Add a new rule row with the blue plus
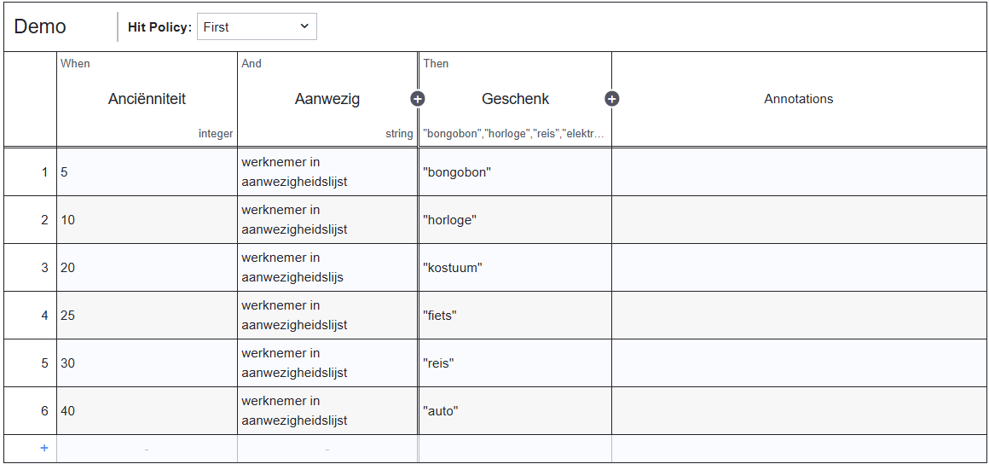The image size is (989, 464). (x=44, y=448)
